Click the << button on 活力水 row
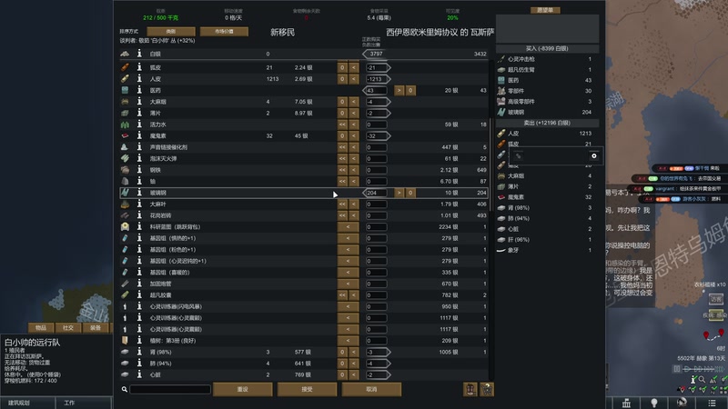This screenshot has height=409, width=728. 342,125
